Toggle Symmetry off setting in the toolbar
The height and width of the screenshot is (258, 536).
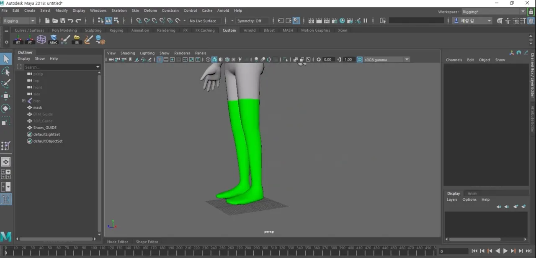coord(249,21)
